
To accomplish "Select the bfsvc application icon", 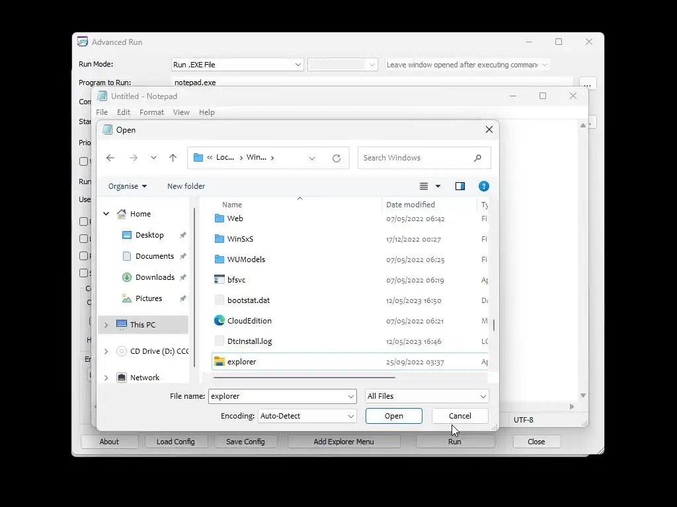I will [219, 280].
